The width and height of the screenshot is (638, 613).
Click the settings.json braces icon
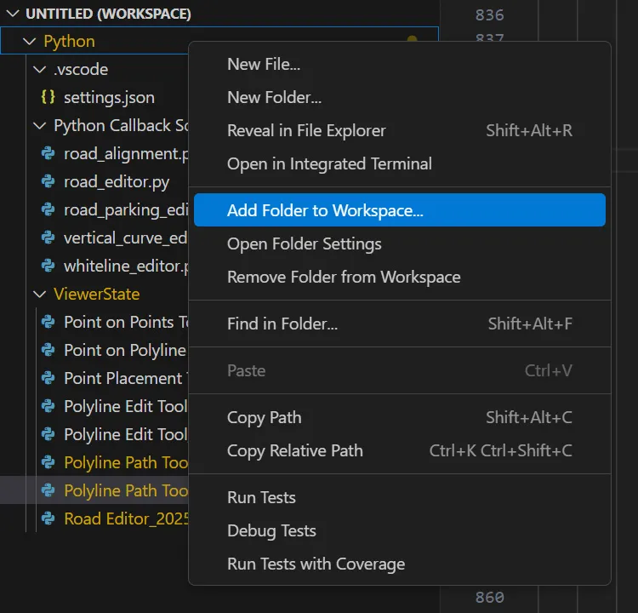(48, 97)
